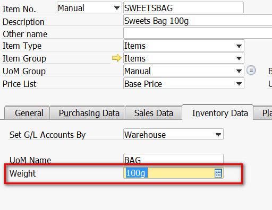The image size is (272, 210).
Task: Open the partially visible Planning tab
Action: (x=263, y=113)
